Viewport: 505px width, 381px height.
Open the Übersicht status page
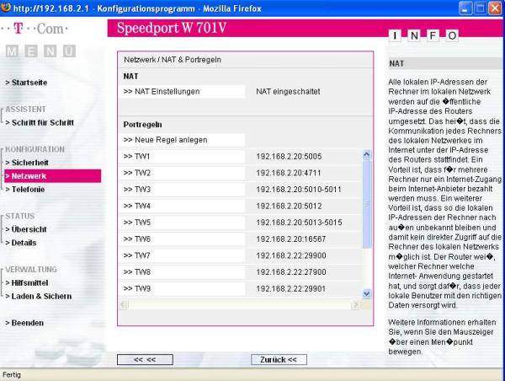click(x=27, y=228)
